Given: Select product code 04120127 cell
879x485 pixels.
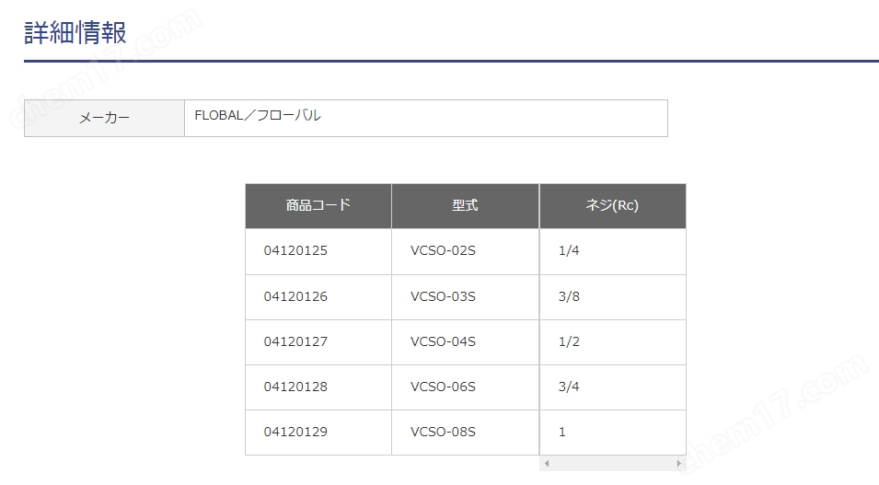Looking at the screenshot, I should coord(318,342).
